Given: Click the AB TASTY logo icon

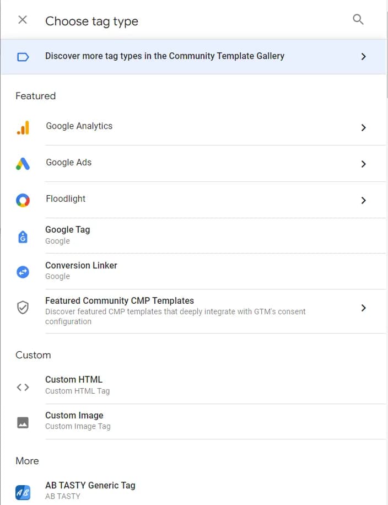Looking at the screenshot, I should pyautogui.click(x=23, y=492).
